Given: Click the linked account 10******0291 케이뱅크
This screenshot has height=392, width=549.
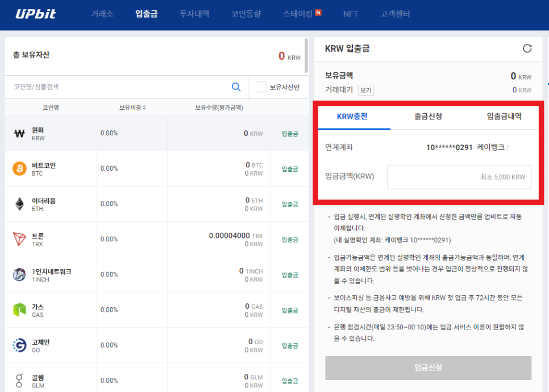Looking at the screenshot, I should click(465, 147).
